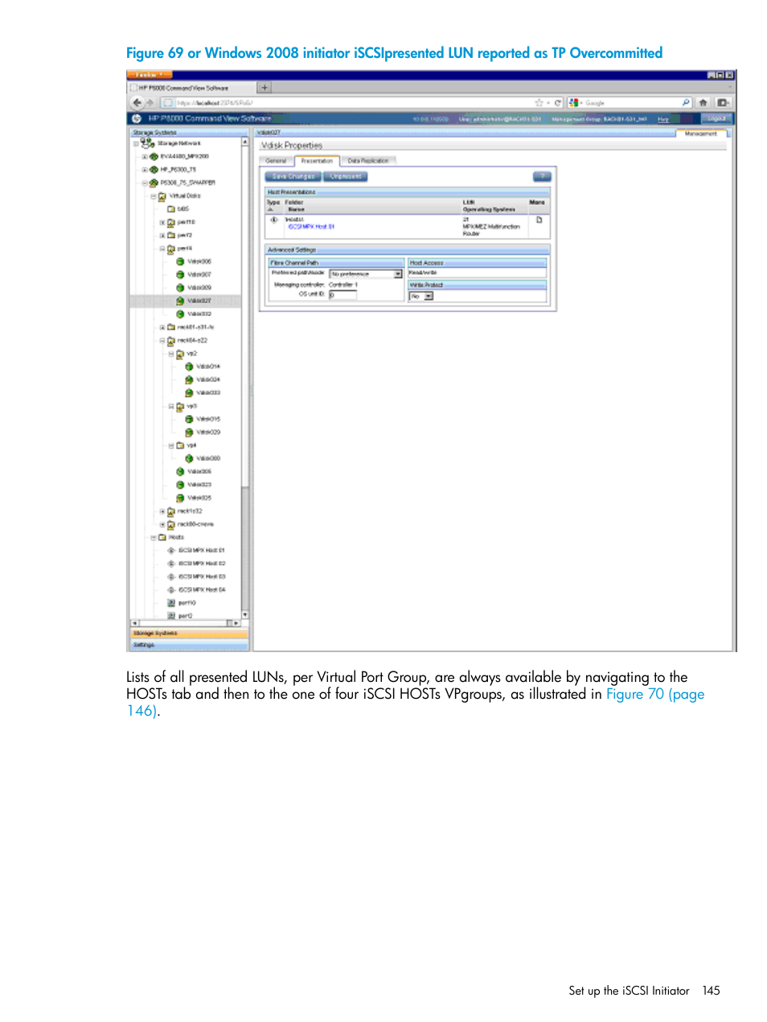The width and height of the screenshot is (767, 1022).
Task: Click the Storage Network icon in the tree
Action: point(147,143)
